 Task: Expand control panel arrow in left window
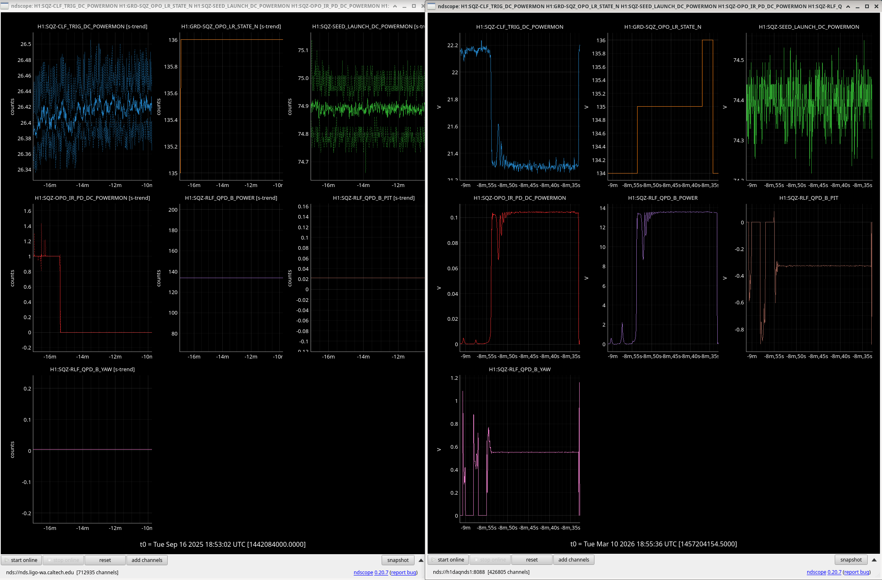click(421, 560)
